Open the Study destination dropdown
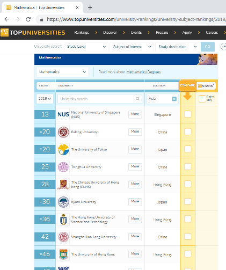Image resolution: width=226 pixels, height=270 pixels. click(x=177, y=47)
